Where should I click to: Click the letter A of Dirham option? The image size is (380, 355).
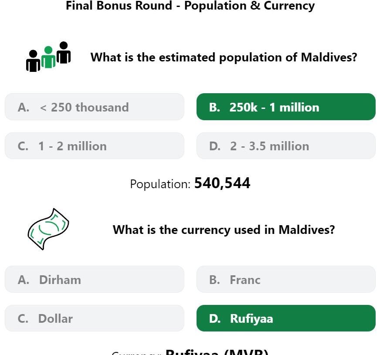click(x=24, y=280)
